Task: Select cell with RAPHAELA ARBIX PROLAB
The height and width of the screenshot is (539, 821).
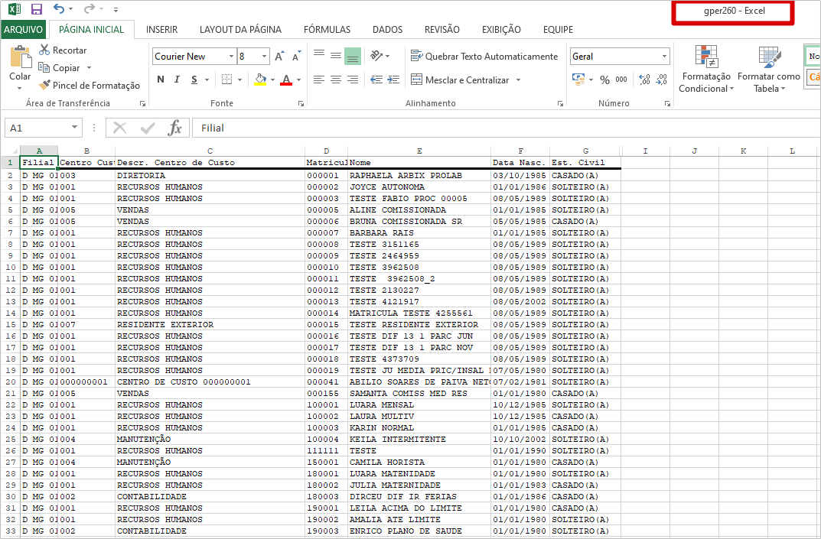Action: [419, 175]
